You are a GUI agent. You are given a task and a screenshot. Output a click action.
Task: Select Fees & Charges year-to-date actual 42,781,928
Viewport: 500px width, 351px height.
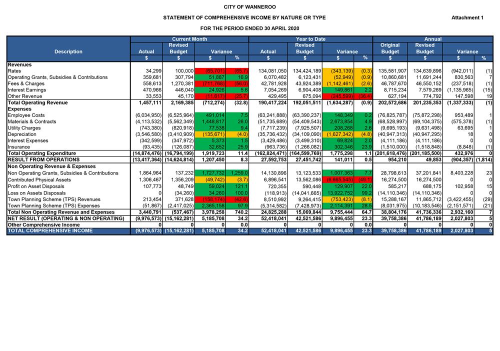pyautogui.click(x=272, y=84)
